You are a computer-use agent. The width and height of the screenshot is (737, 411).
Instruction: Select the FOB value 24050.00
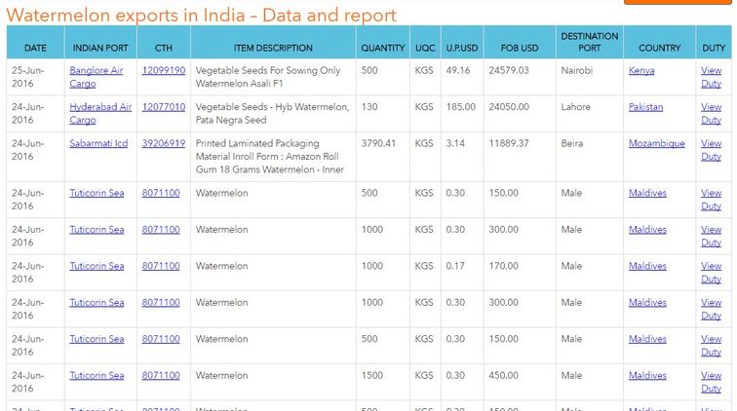click(509, 107)
